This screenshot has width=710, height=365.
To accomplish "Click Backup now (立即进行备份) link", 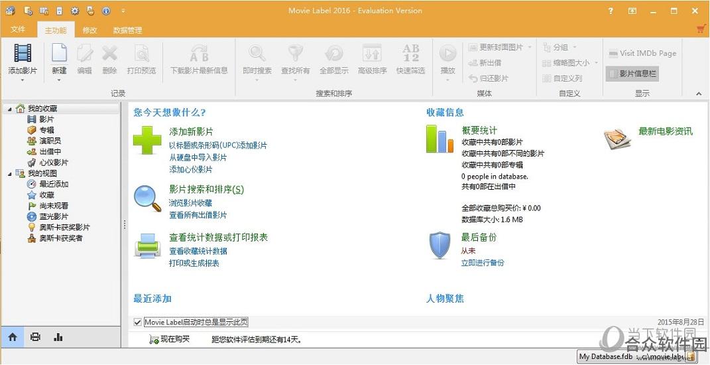I will click(483, 263).
